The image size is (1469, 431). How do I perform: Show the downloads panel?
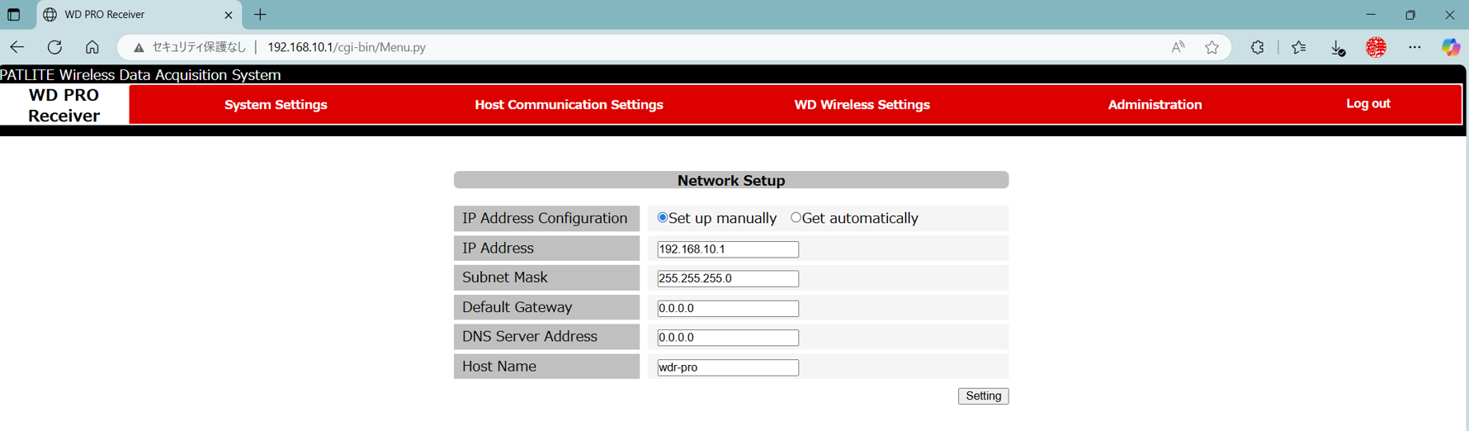point(1338,48)
